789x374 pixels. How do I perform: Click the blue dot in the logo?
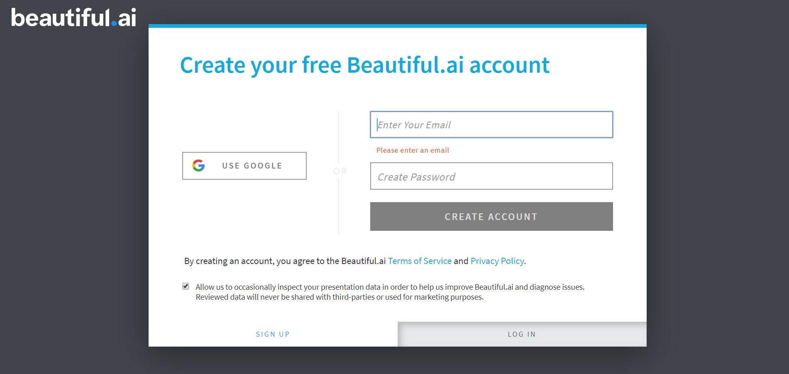pos(114,24)
